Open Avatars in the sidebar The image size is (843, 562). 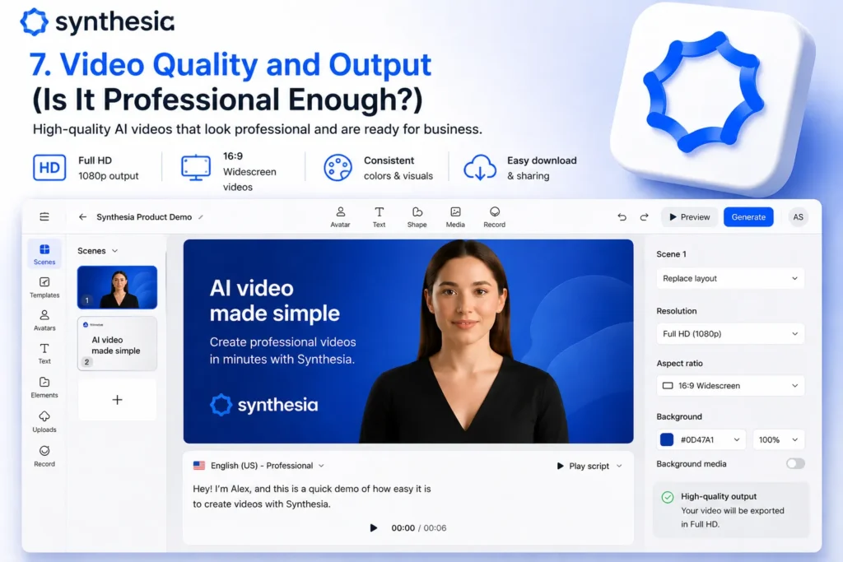(44, 321)
